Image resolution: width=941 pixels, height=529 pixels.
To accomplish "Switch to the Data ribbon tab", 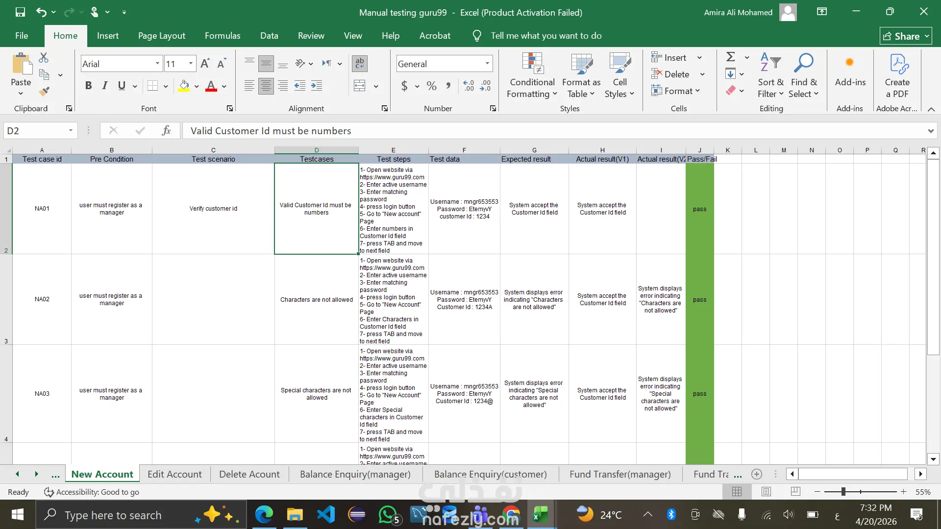I will tap(269, 36).
